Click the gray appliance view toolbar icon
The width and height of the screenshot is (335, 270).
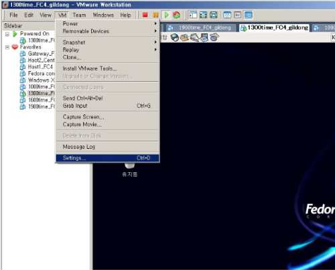[238, 15]
